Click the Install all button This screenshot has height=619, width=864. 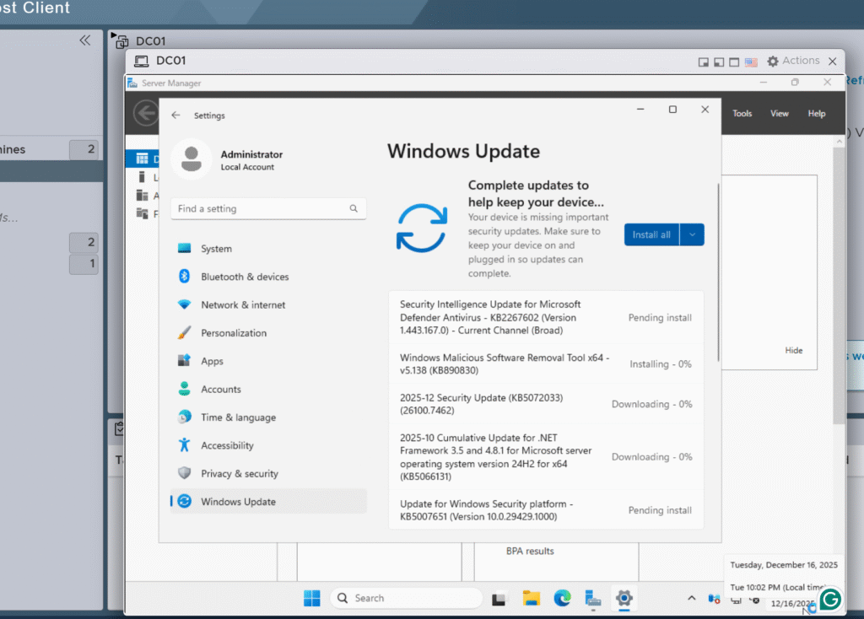click(x=651, y=234)
